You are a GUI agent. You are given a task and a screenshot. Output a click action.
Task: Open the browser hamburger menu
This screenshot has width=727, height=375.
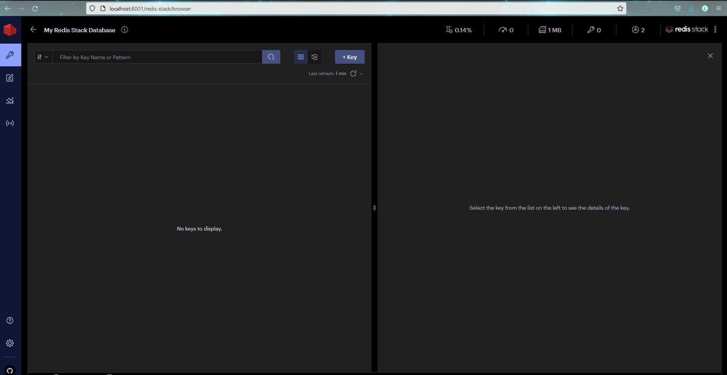click(719, 8)
